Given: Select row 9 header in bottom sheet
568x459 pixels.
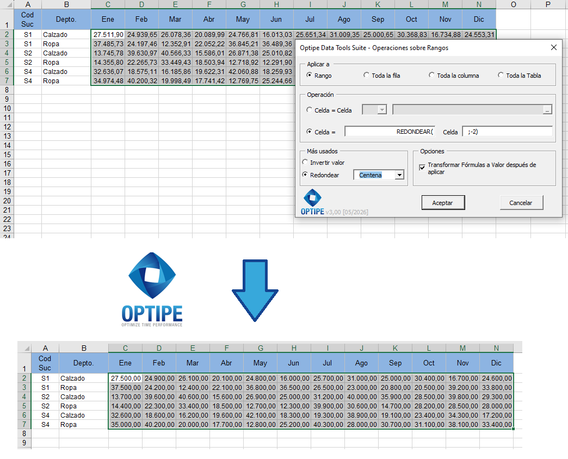Looking at the screenshot, I should [24, 443].
